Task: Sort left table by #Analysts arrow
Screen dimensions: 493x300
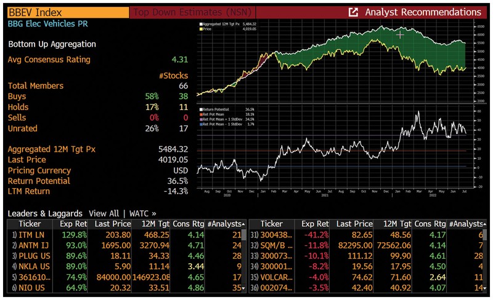Action: click(243, 224)
